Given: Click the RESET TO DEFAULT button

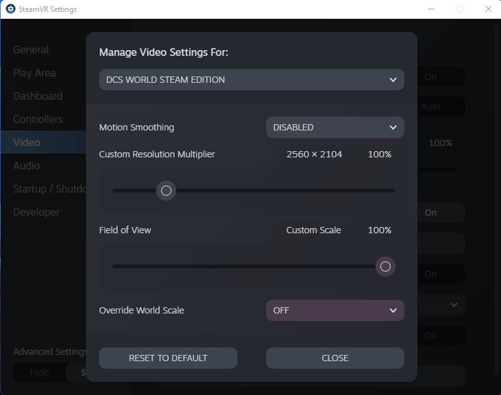Looking at the screenshot, I should (x=168, y=358).
